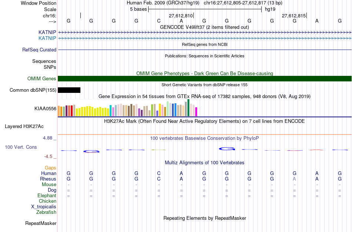
Task: Click the 5 bases scale bar
Action: coord(205,9)
